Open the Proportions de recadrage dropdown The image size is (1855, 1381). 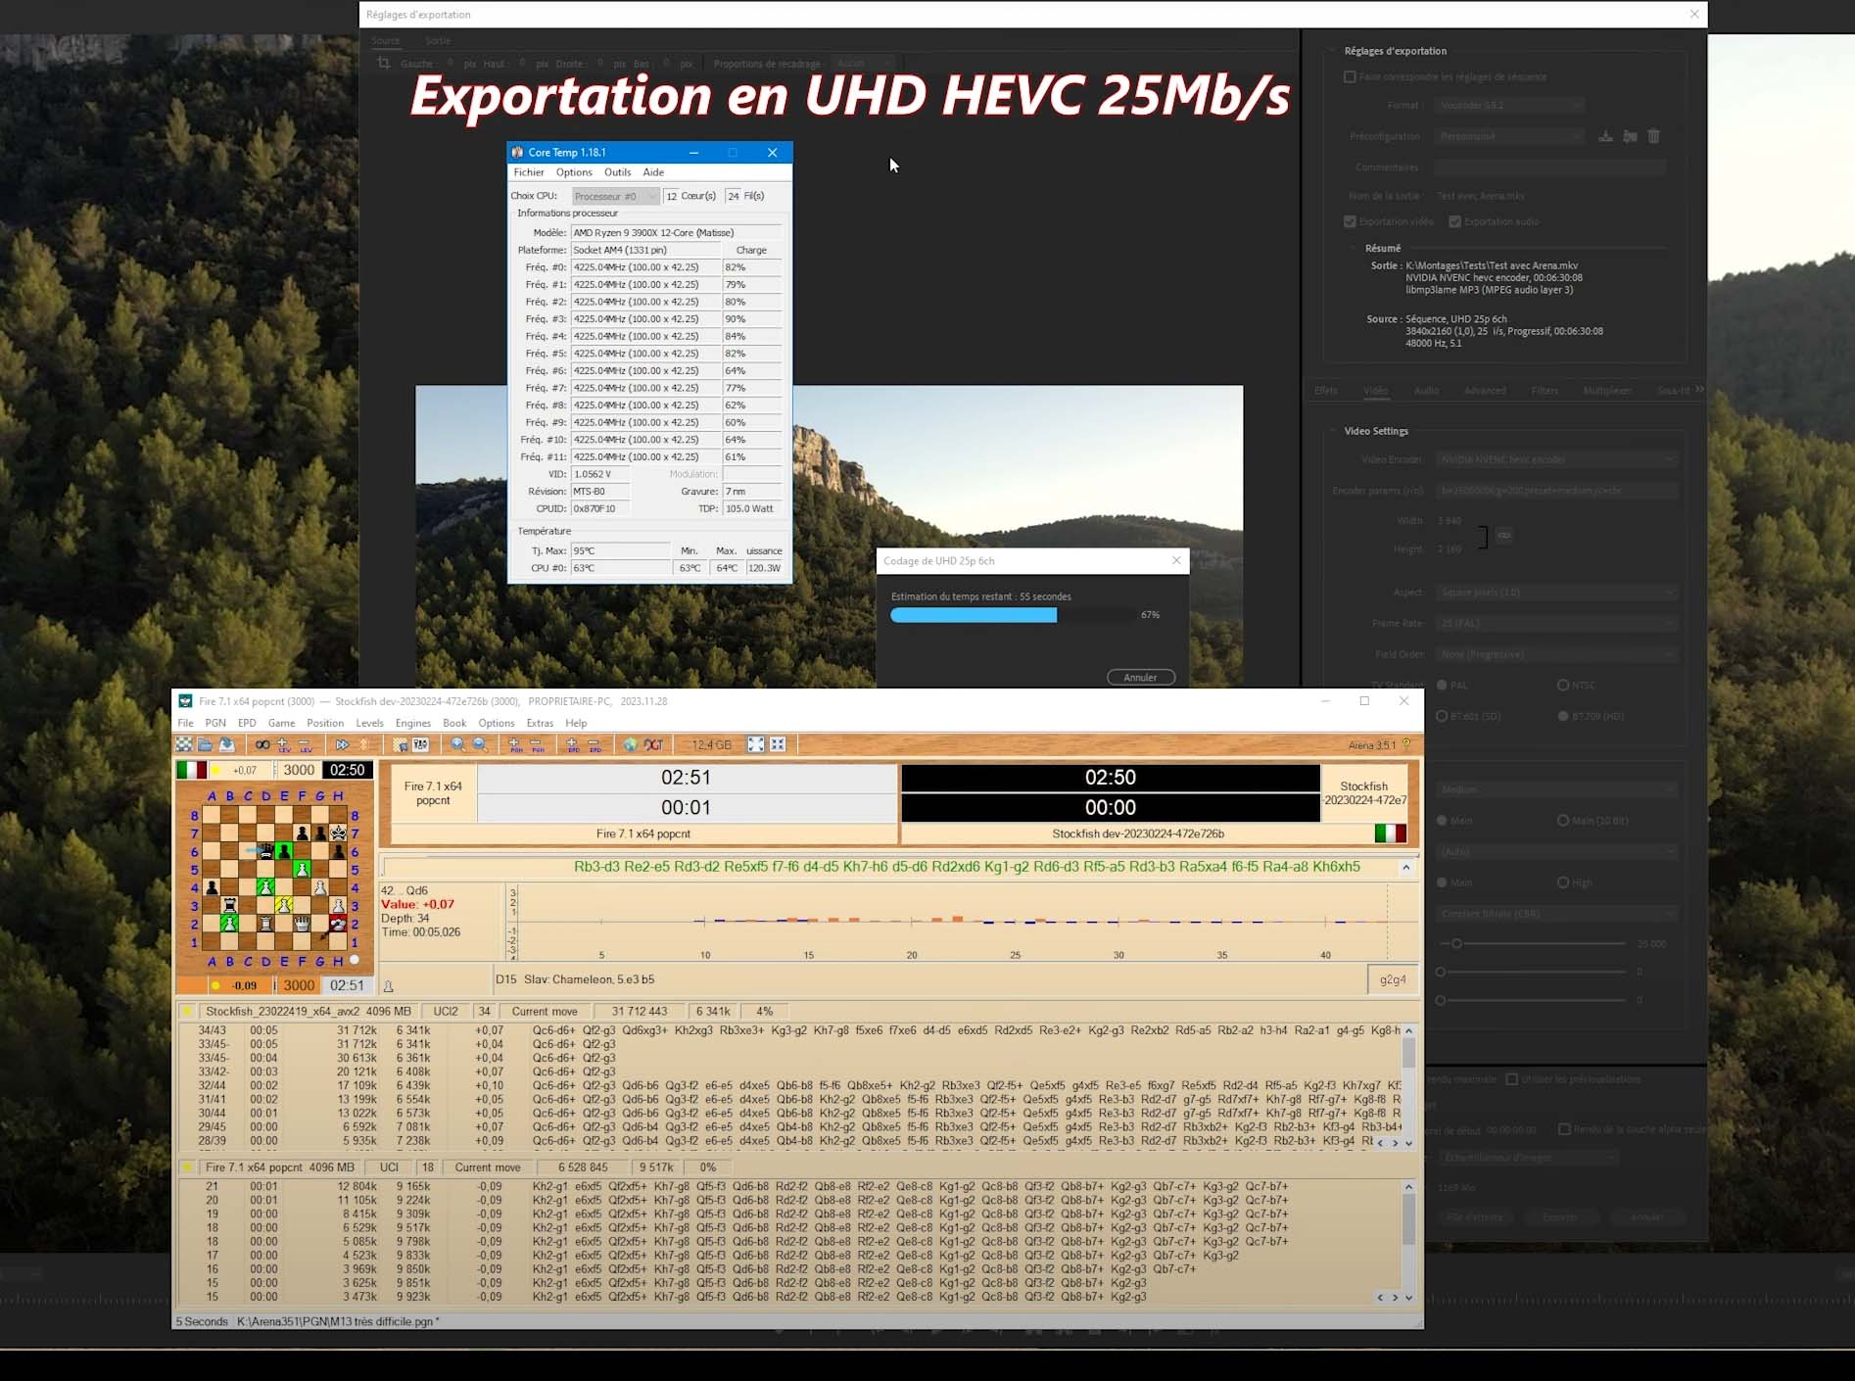863,64
